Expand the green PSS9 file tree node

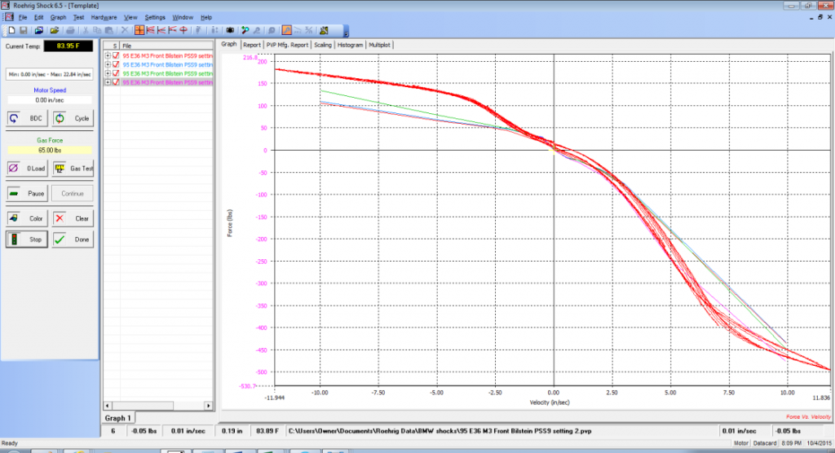pos(108,73)
